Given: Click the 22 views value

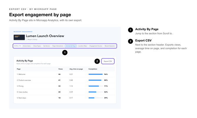Looking at the screenshot, I should click(59, 92).
